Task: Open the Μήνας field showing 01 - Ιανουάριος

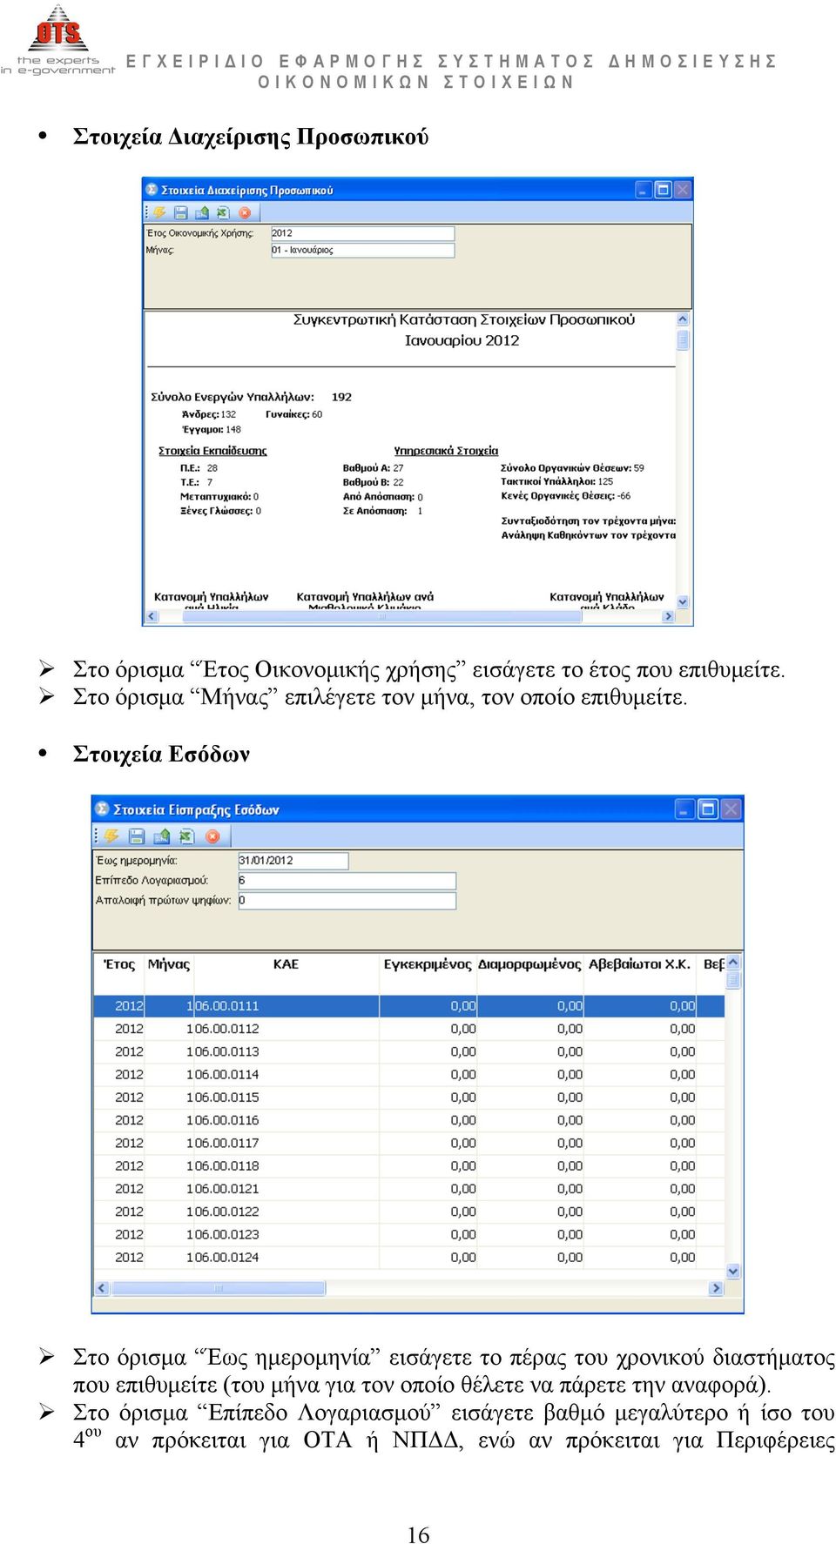Action: pyautogui.click(x=362, y=250)
